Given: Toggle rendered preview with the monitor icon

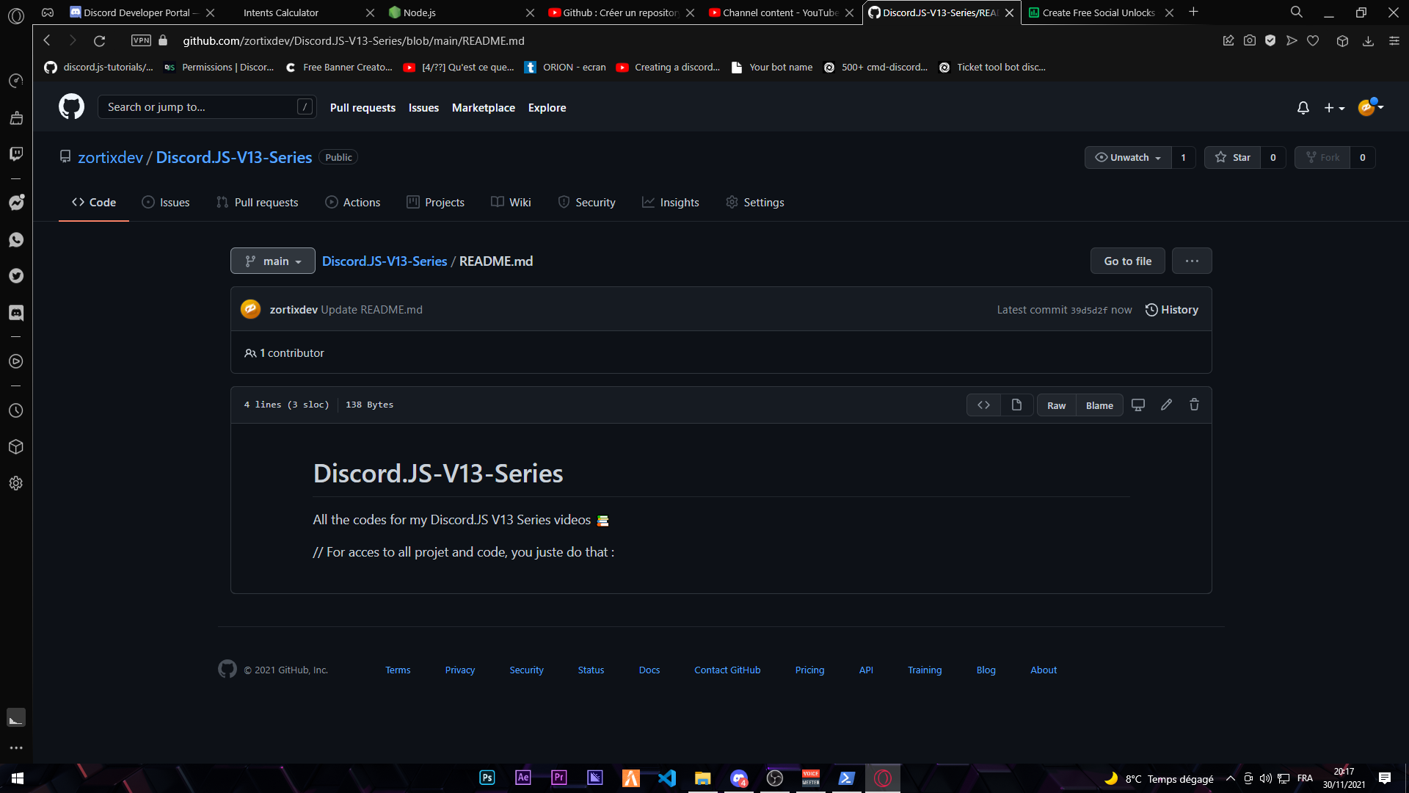Looking at the screenshot, I should tap(1137, 405).
